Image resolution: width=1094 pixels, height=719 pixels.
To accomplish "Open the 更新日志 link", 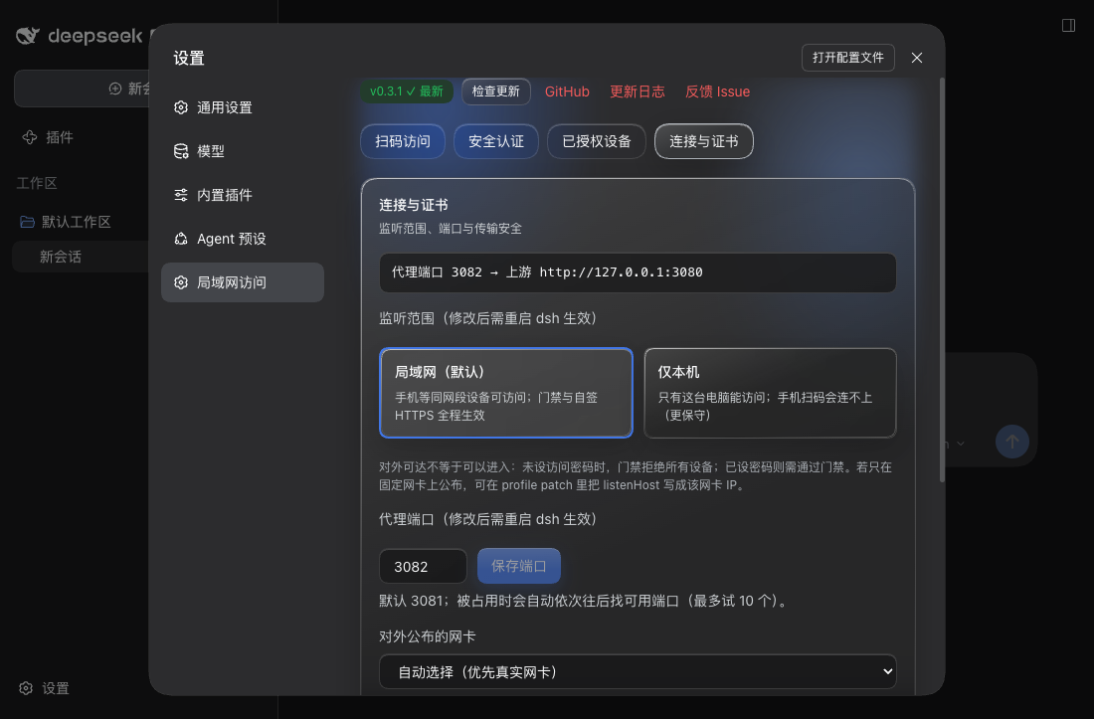I will [637, 91].
